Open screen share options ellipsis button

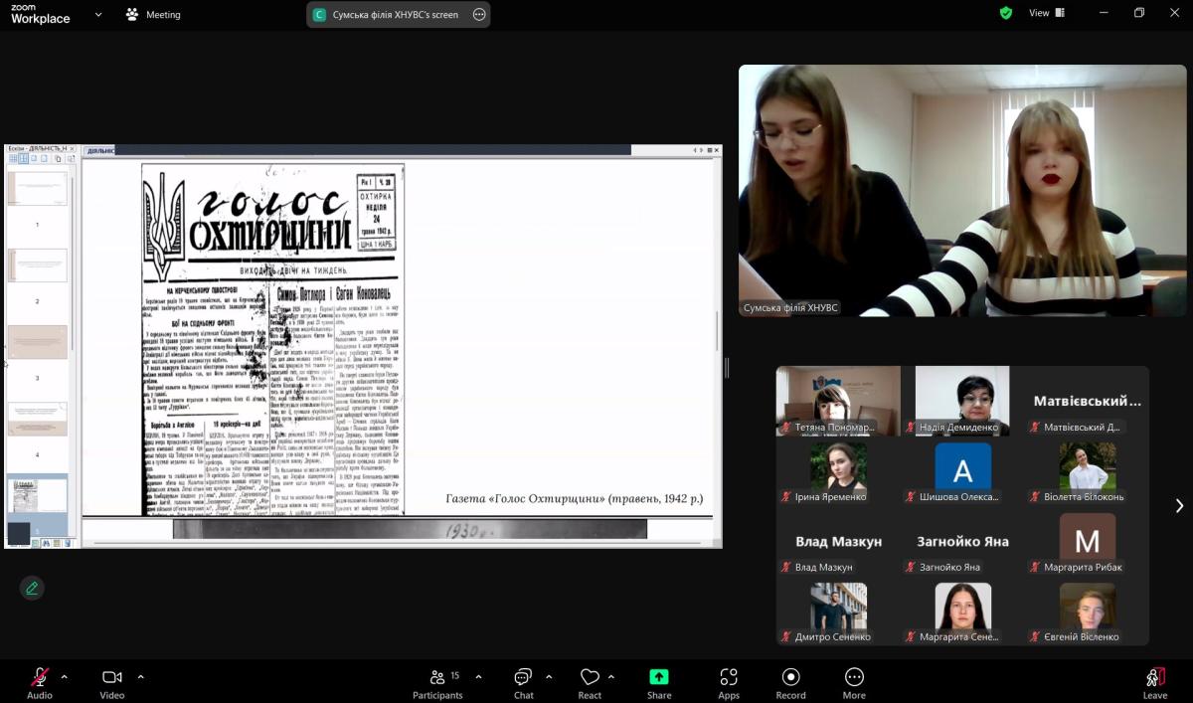[x=479, y=15]
